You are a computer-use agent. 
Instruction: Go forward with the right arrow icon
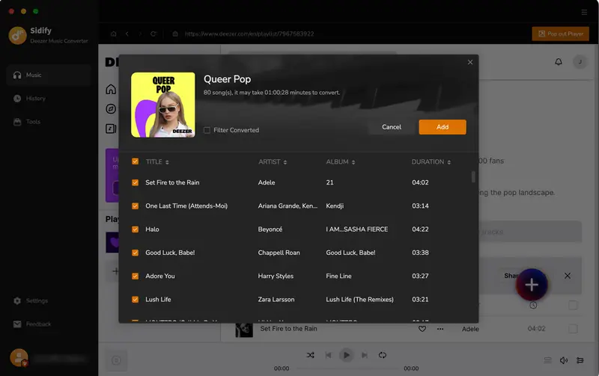[140, 34]
